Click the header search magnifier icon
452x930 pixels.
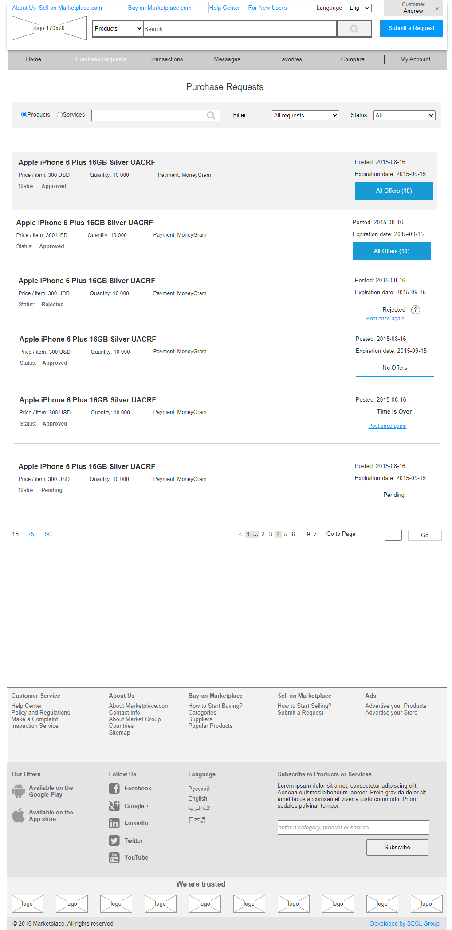(354, 29)
